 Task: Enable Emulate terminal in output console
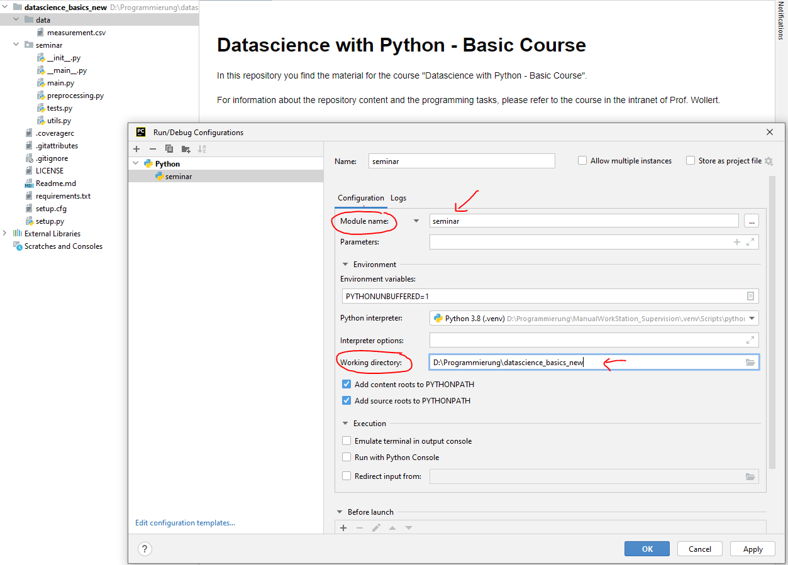click(x=347, y=441)
